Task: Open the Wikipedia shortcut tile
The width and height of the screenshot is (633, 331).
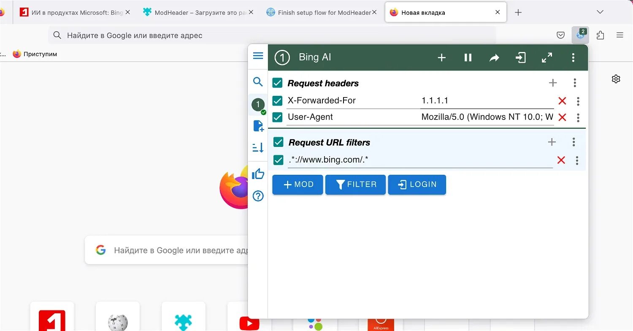Action: click(x=118, y=316)
